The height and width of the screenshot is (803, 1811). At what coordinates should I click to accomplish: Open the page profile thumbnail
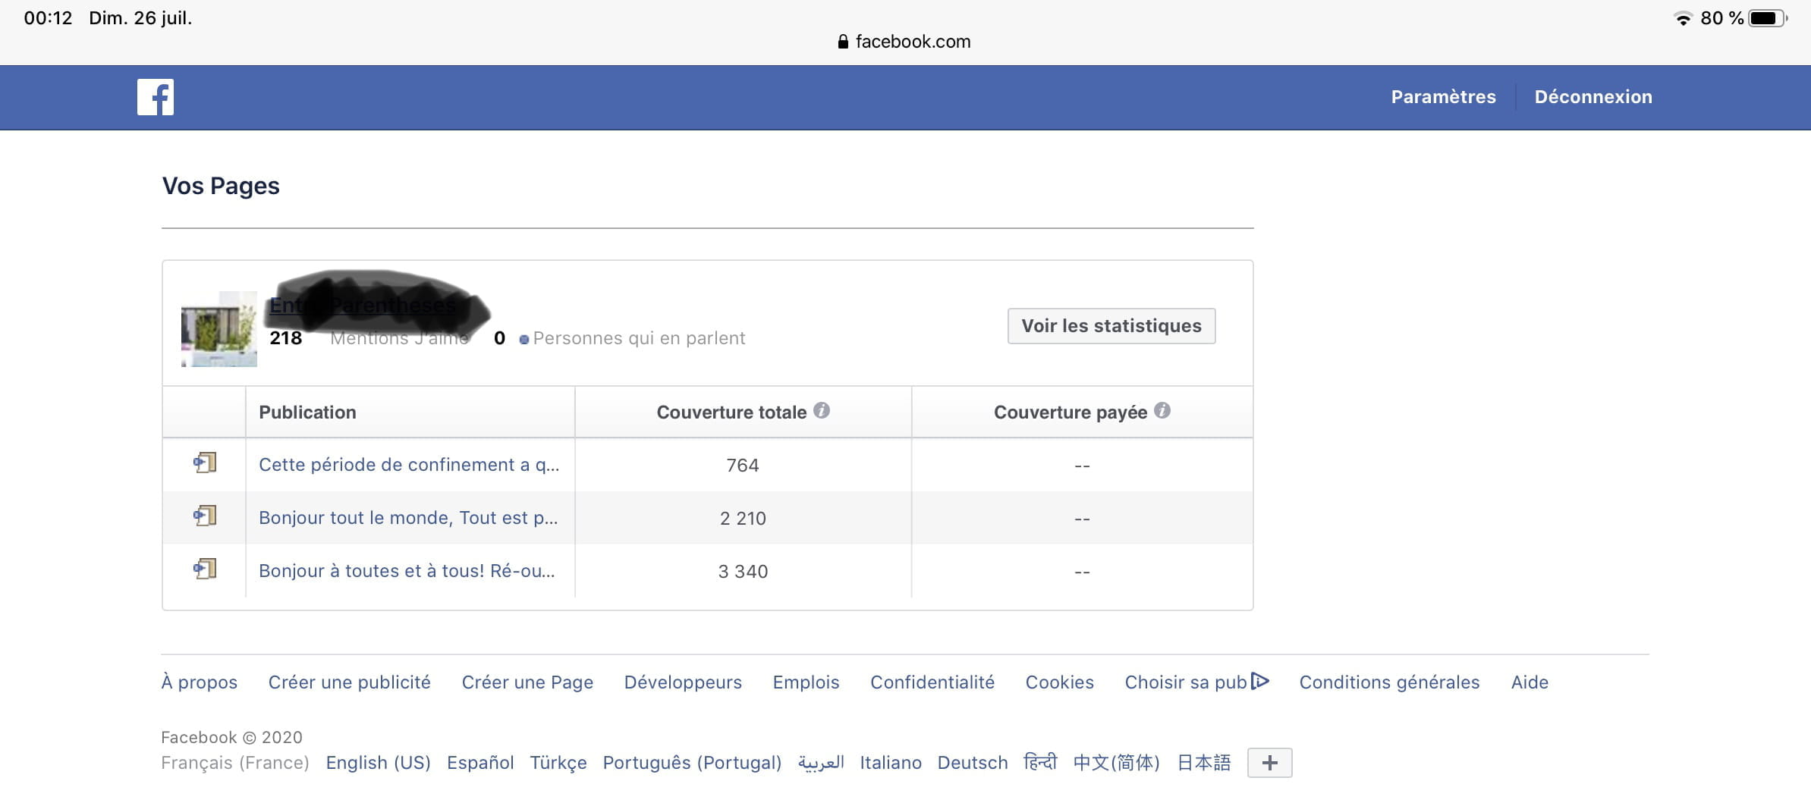click(x=219, y=329)
